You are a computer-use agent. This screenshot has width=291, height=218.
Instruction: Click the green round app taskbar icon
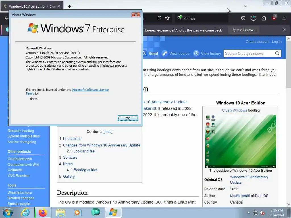pos(95,212)
